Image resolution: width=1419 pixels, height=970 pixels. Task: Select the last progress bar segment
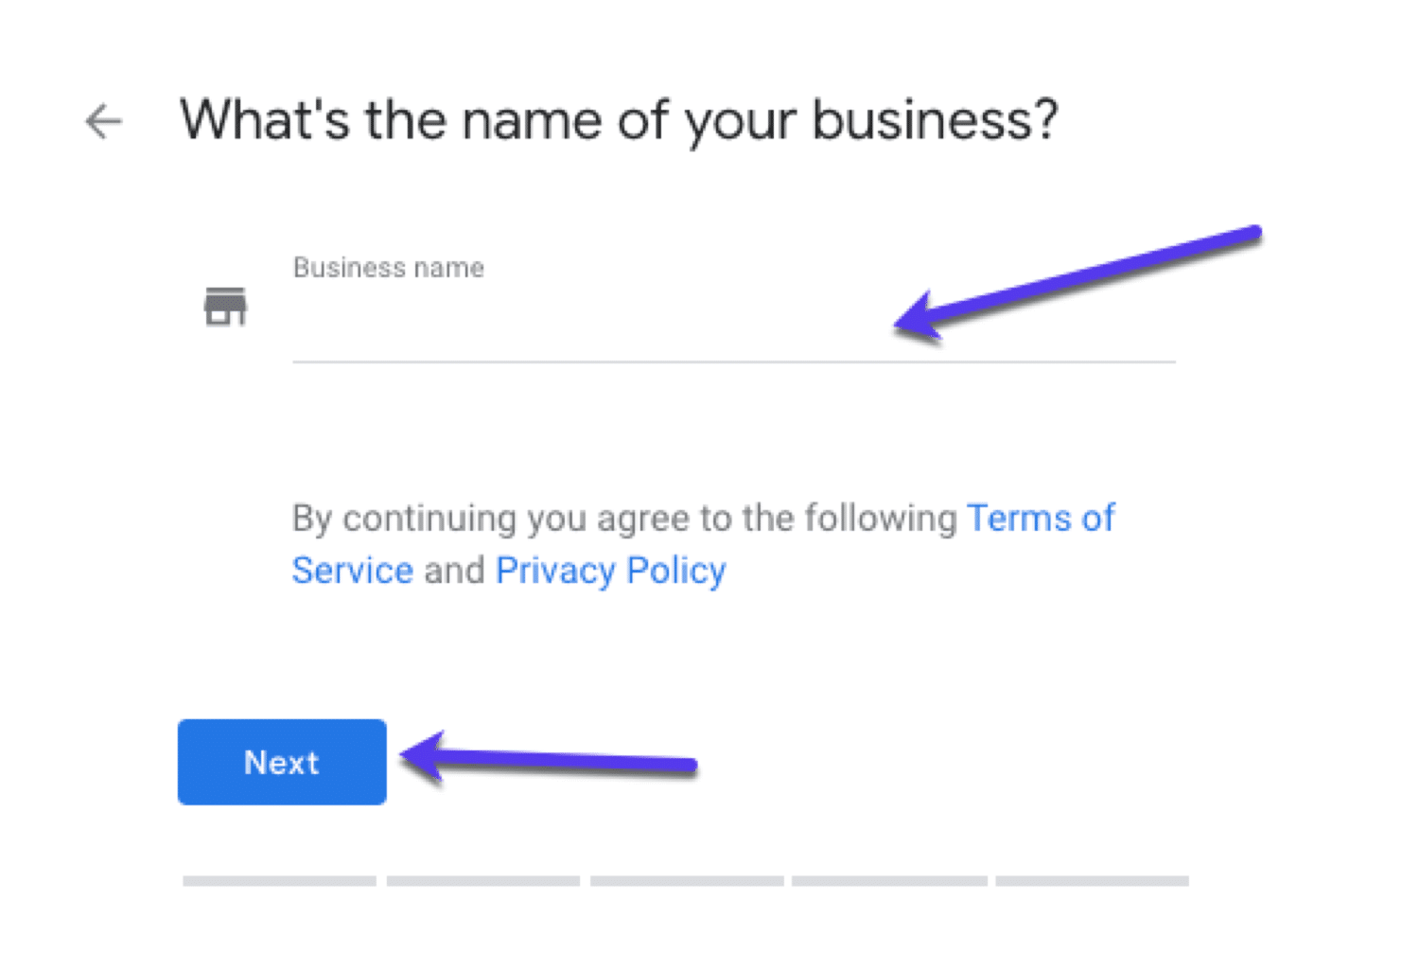[x=1093, y=882]
